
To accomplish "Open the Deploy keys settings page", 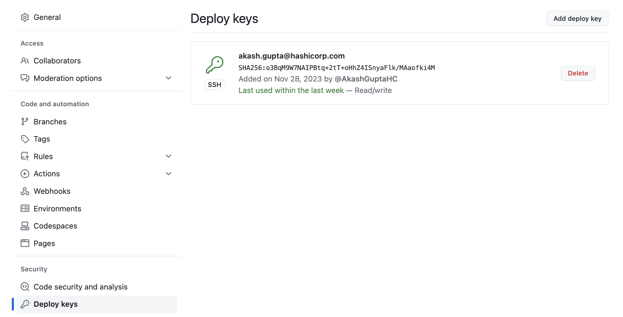I will click(56, 304).
